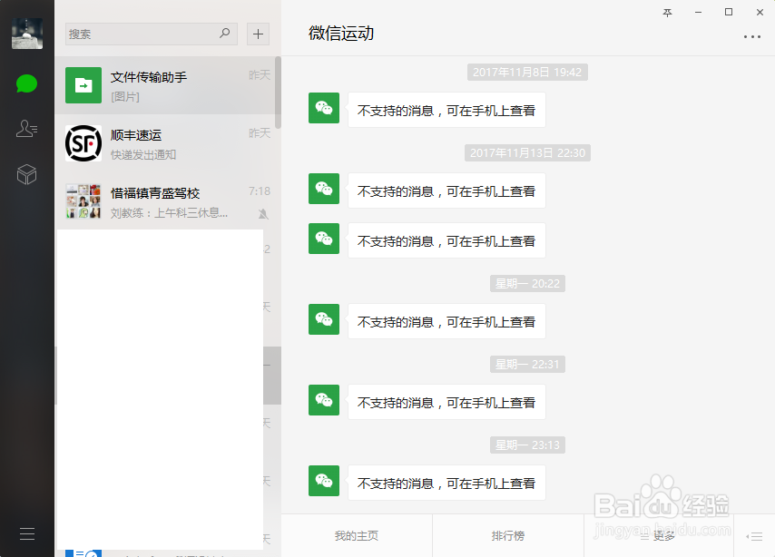Image resolution: width=775 pixels, height=557 pixels.
Task: Click the WeChat avatar beside the 19:42 message
Action: point(324,108)
